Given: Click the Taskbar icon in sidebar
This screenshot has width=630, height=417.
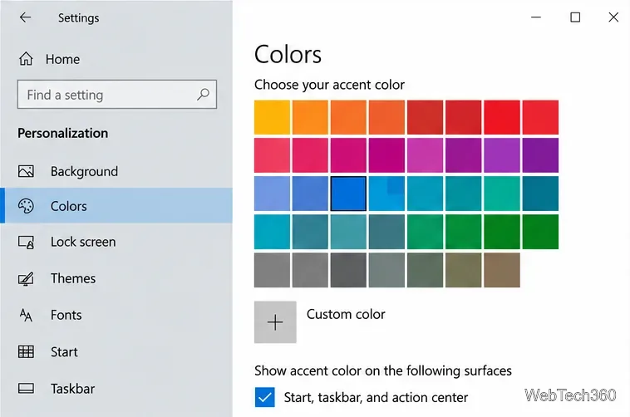Looking at the screenshot, I should pos(26,388).
